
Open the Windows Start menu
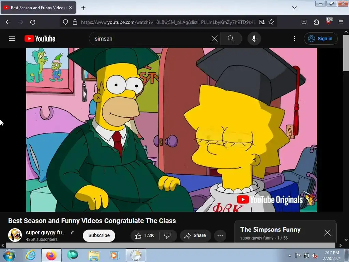tap(9, 255)
